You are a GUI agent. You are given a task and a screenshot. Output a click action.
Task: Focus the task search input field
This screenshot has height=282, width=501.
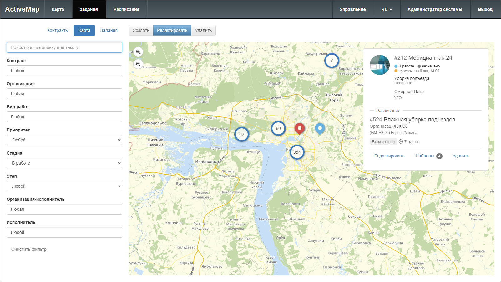[64, 47]
